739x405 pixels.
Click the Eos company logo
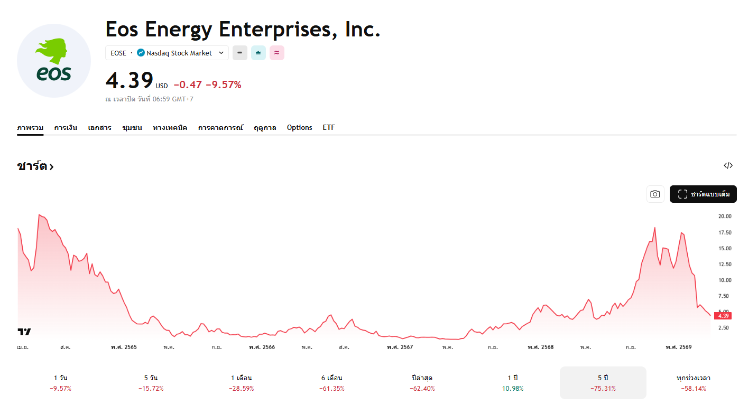coord(54,61)
